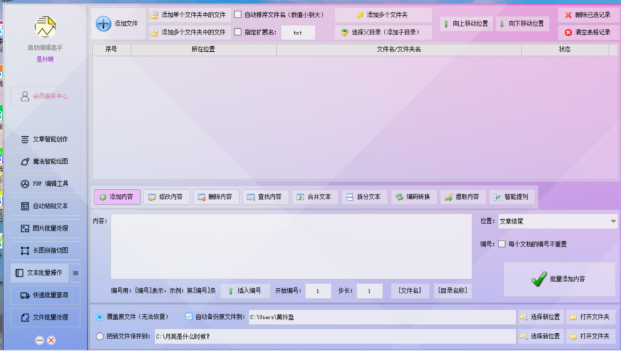Click 状态 column header
This screenshot has height=351, width=621.
coord(565,49)
